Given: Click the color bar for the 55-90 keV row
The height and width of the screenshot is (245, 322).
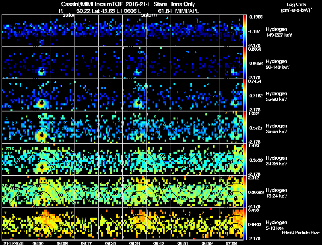Looking at the screenshot, I should (245, 95).
